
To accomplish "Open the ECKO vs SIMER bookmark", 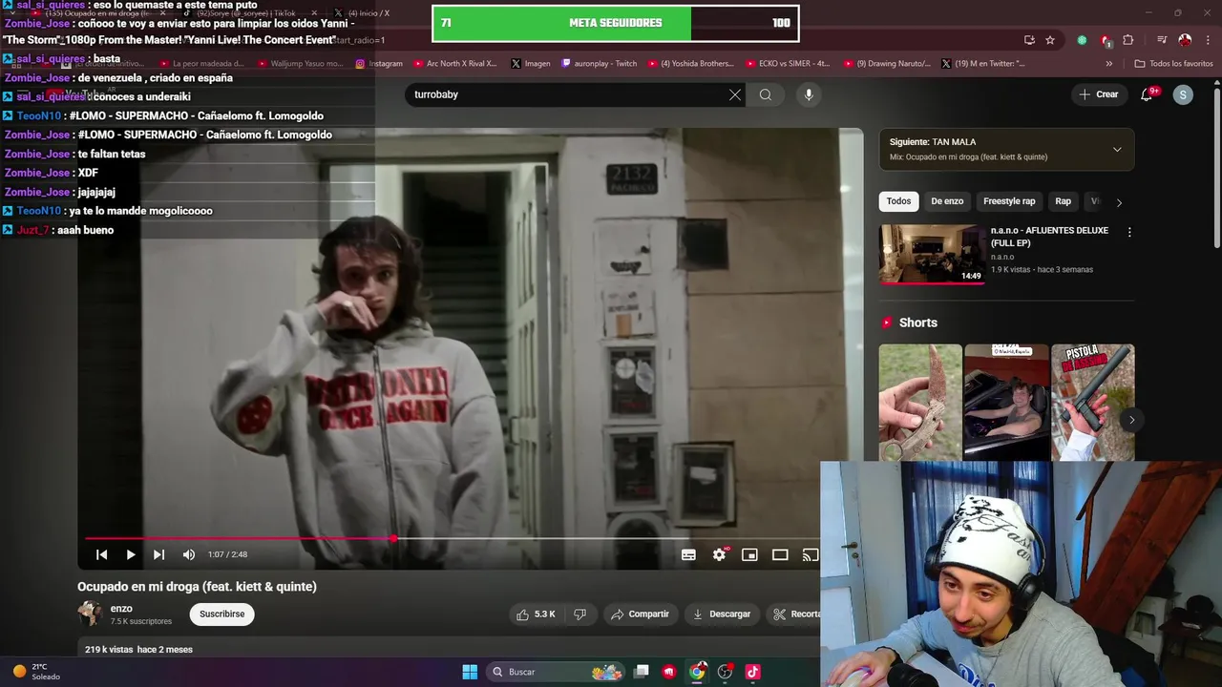I will pos(786,64).
